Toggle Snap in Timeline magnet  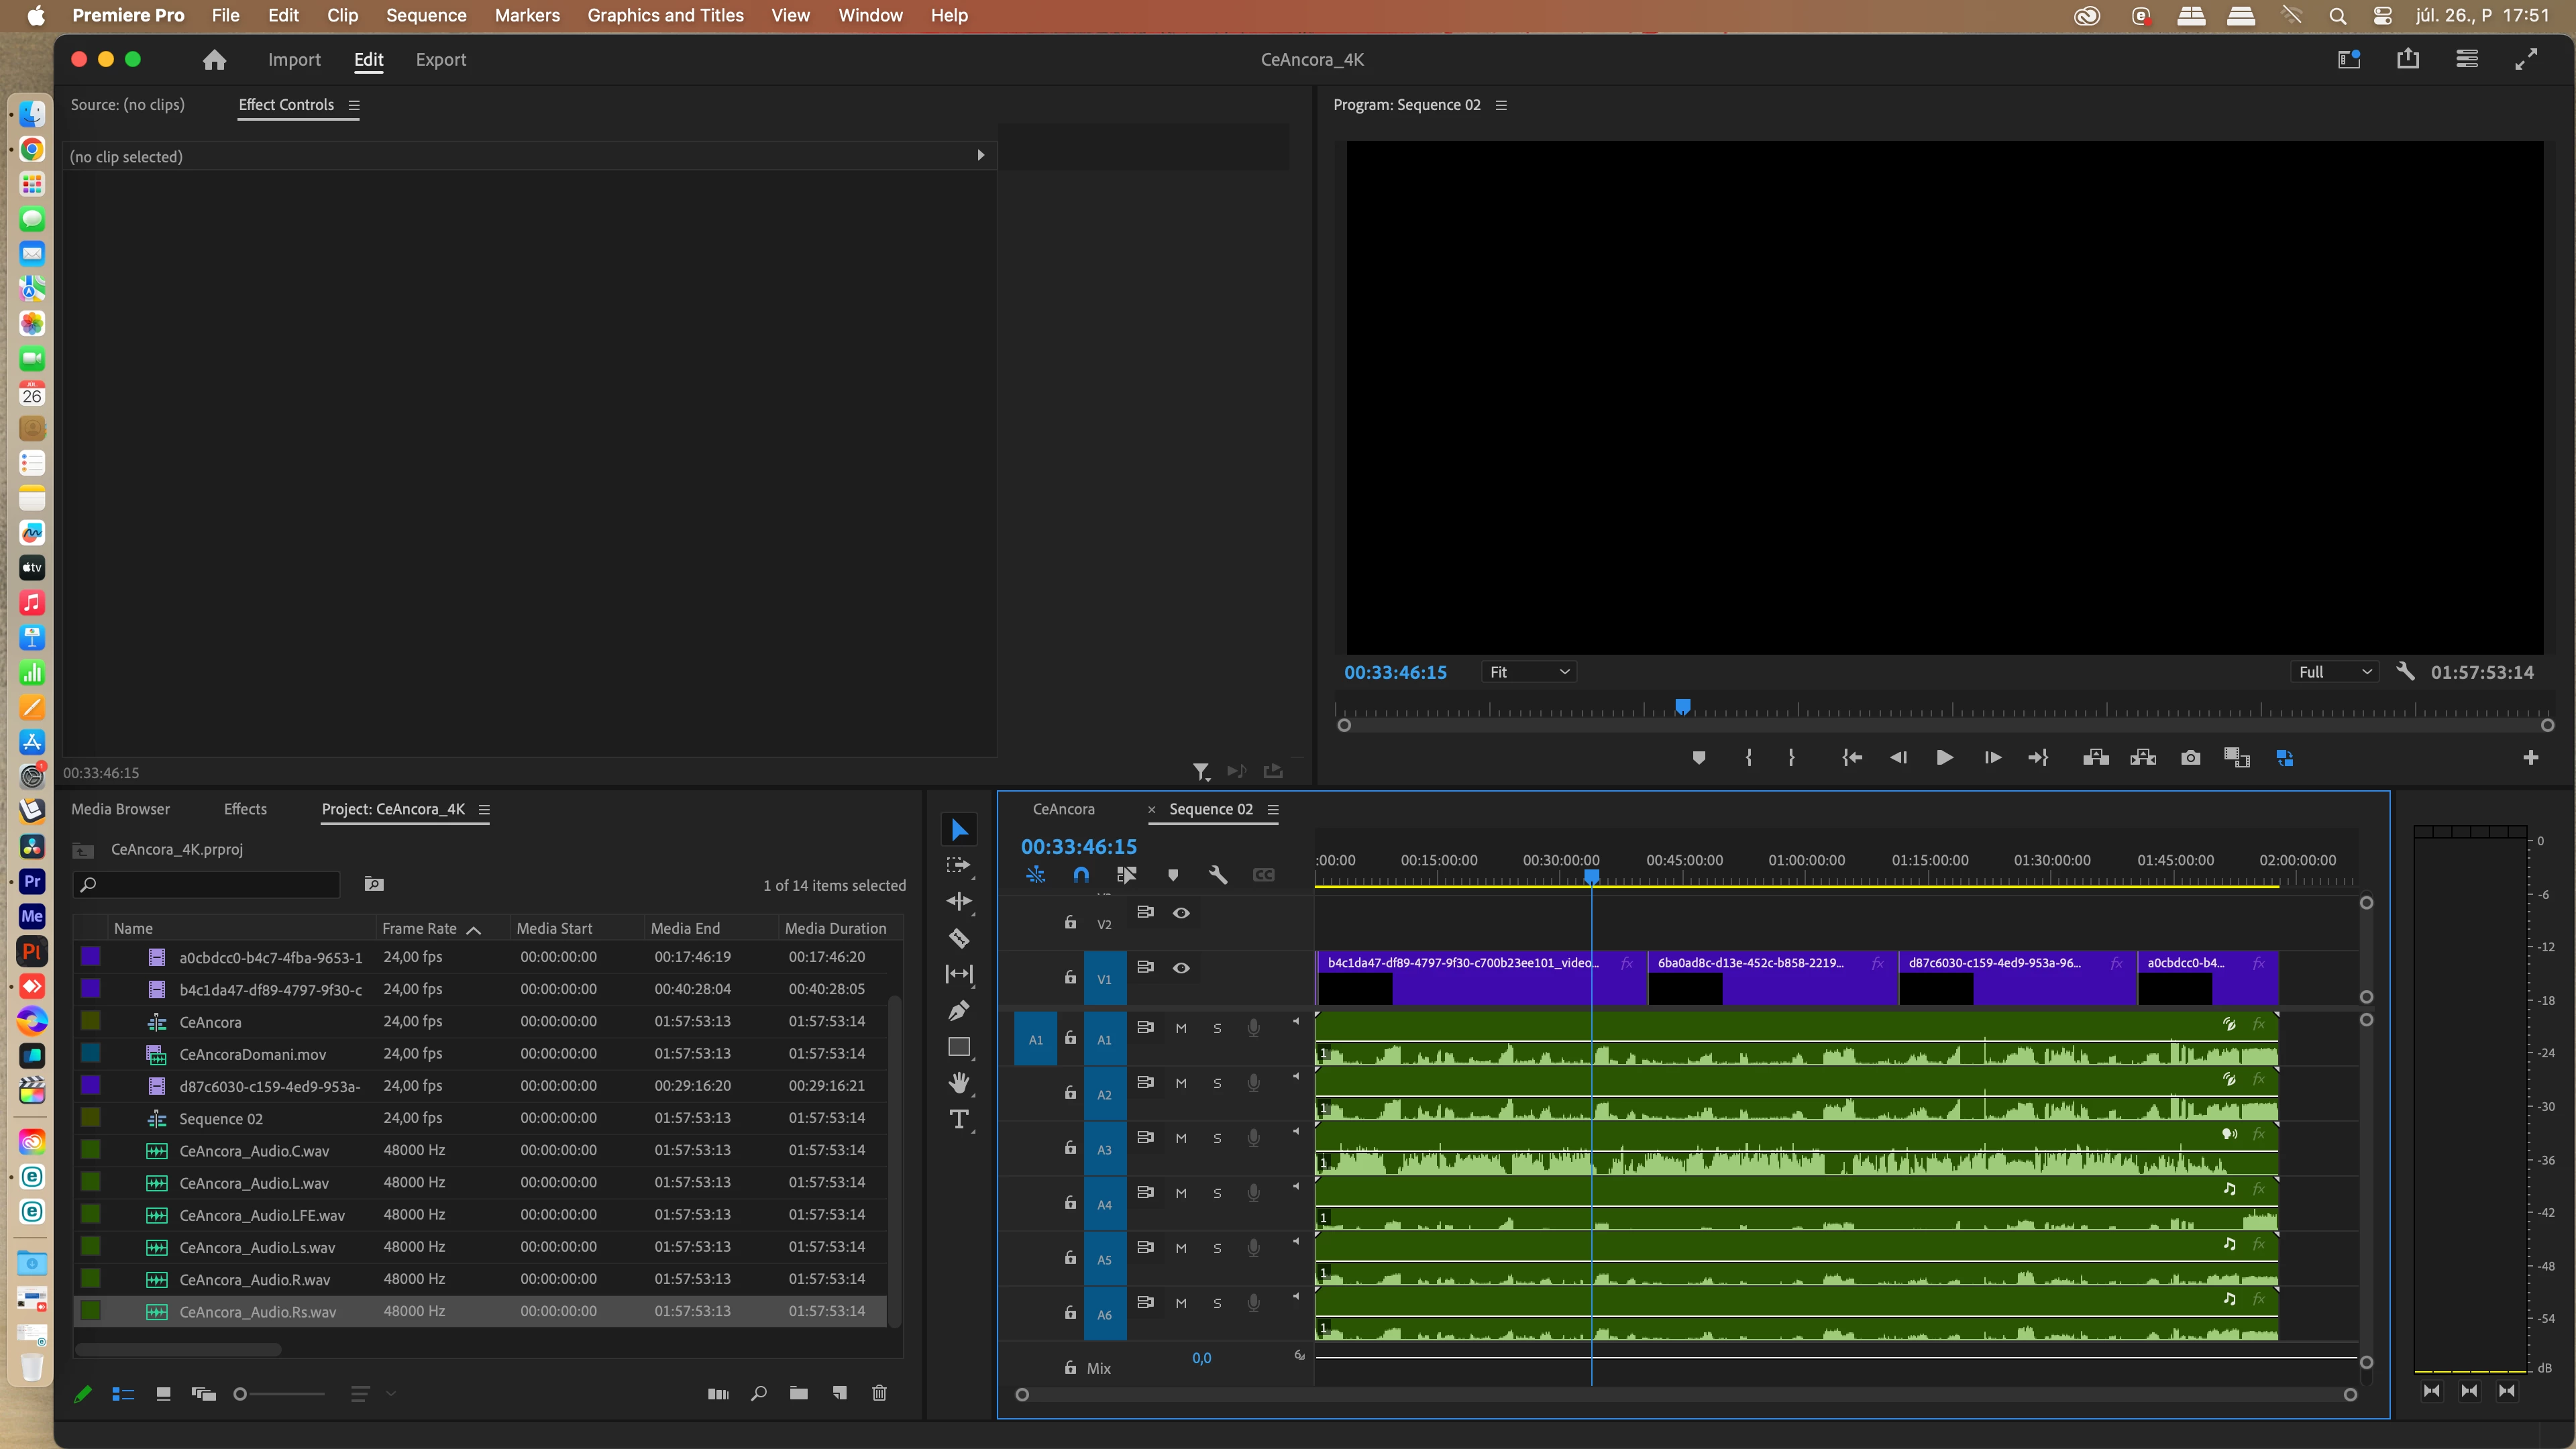point(1081,875)
